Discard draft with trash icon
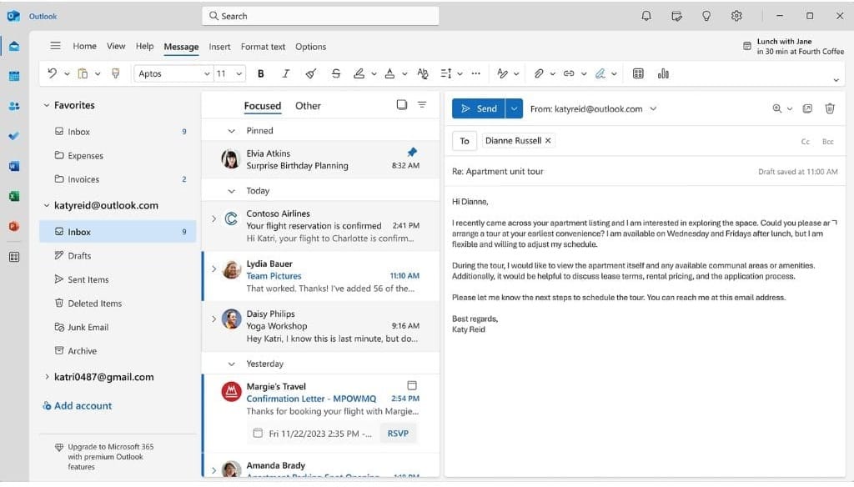854x487 pixels. 830,108
